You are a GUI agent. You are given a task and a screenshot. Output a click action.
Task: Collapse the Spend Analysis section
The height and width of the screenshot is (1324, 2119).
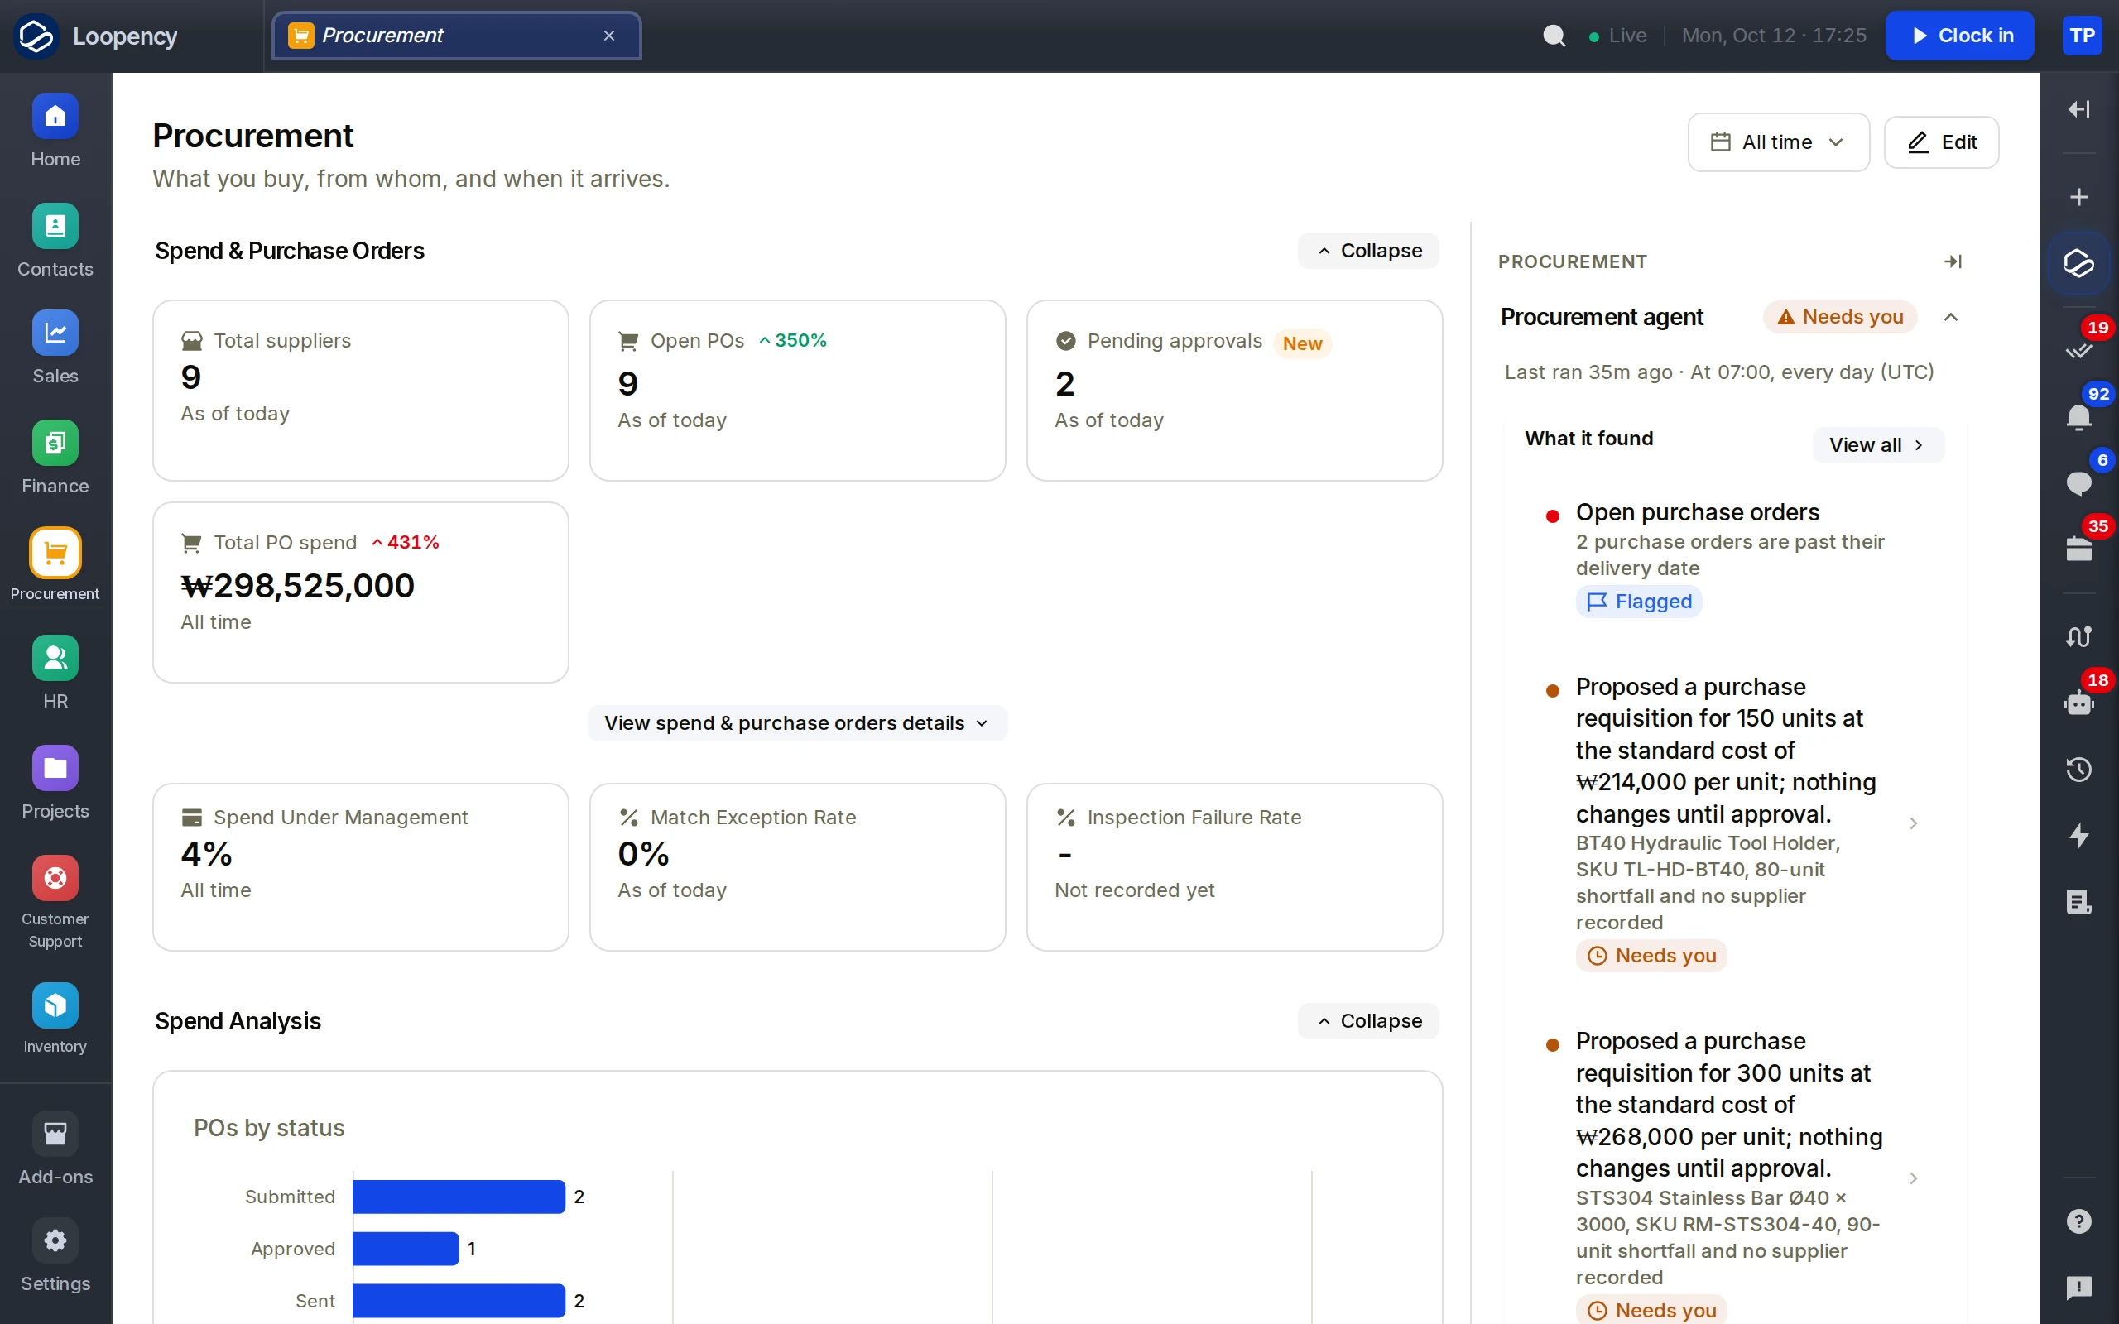pyautogui.click(x=1368, y=1021)
